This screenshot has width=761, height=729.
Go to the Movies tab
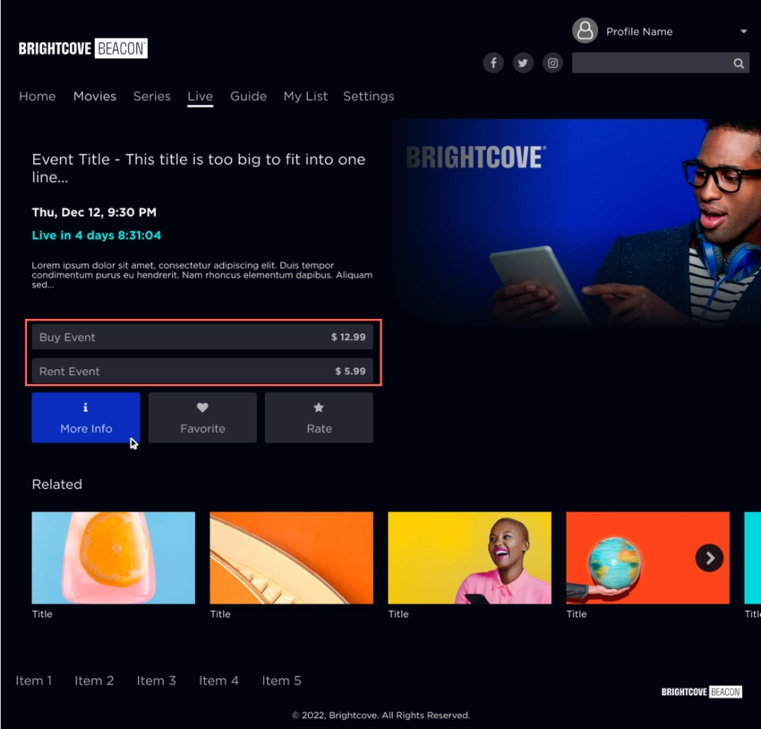click(95, 97)
